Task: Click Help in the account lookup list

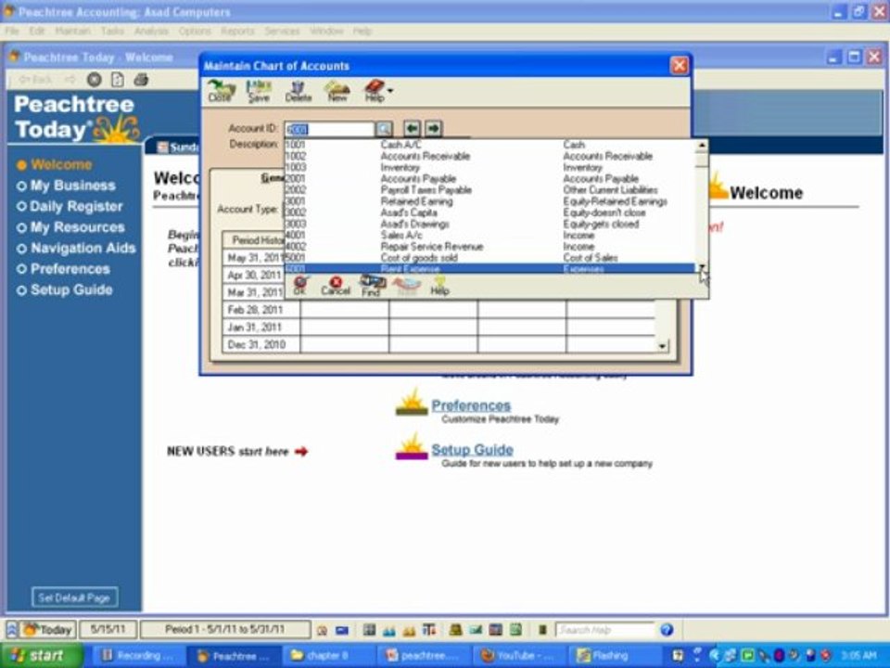Action: 439,286
